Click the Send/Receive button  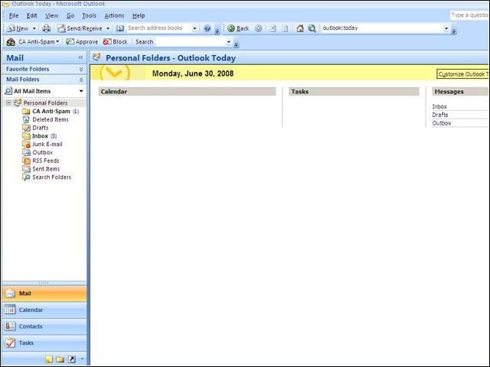point(80,28)
